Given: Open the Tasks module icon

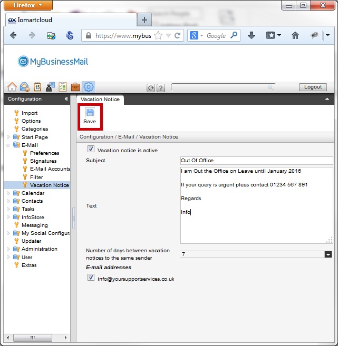Looking at the screenshot, I should (x=63, y=87).
